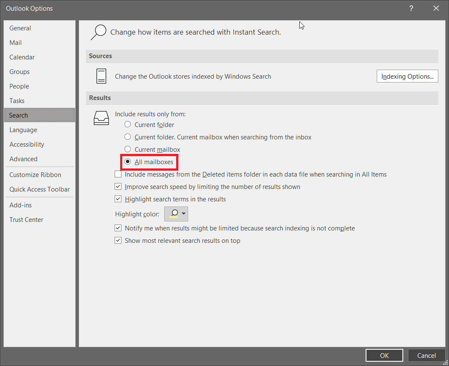The height and width of the screenshot is (366, 449).
Task: Click 'Change the Outlook stores indexed' text
Action: point(193,77)
